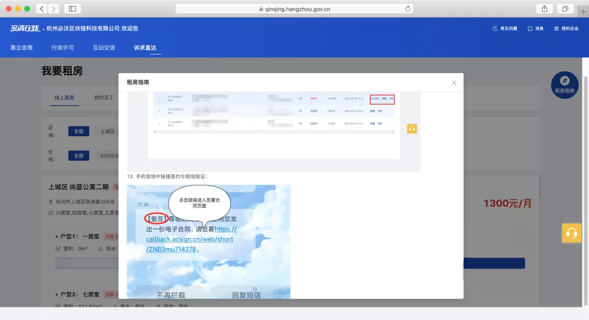The height and width of the screenshot is (320, 589).
Task: Click Safari's back arrow button
Action: click(x=43, y=9)
